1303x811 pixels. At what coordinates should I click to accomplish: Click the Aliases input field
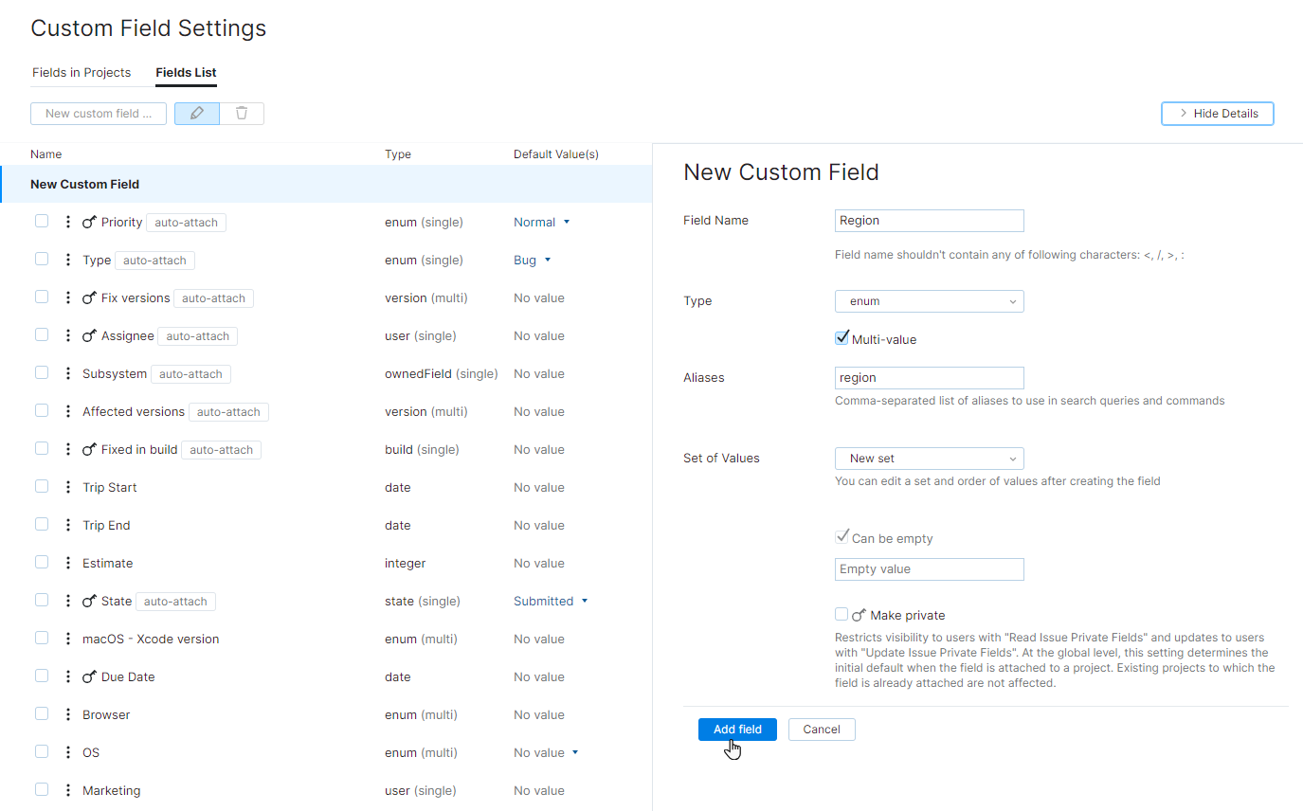click(929, 378)
